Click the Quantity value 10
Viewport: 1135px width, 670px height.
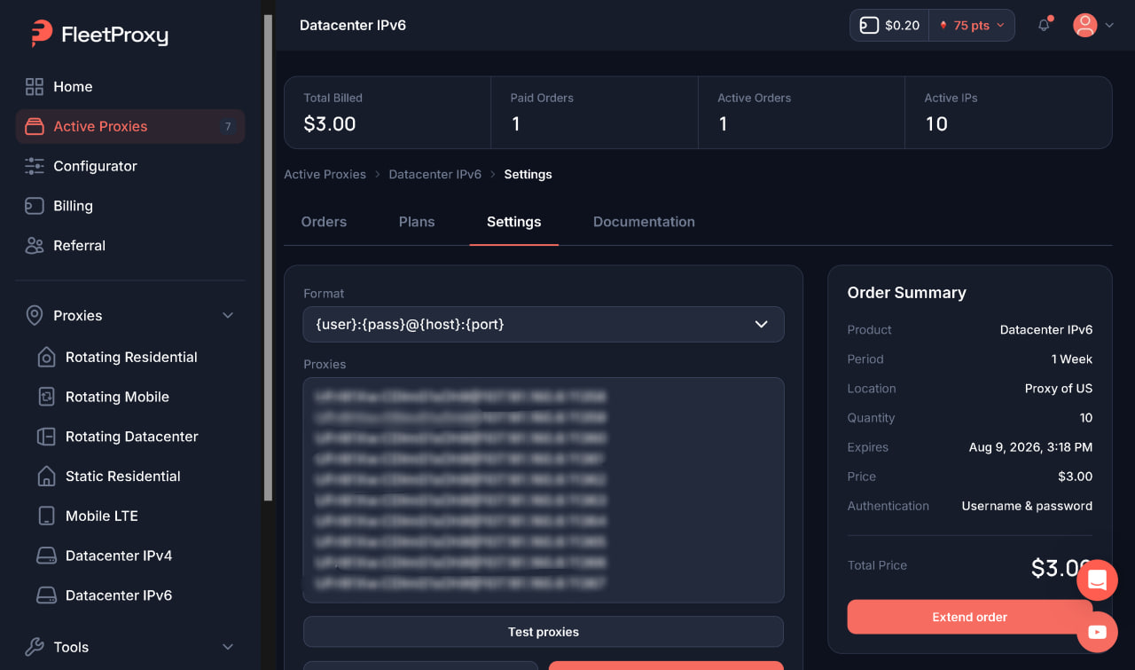coord(1086,418)
